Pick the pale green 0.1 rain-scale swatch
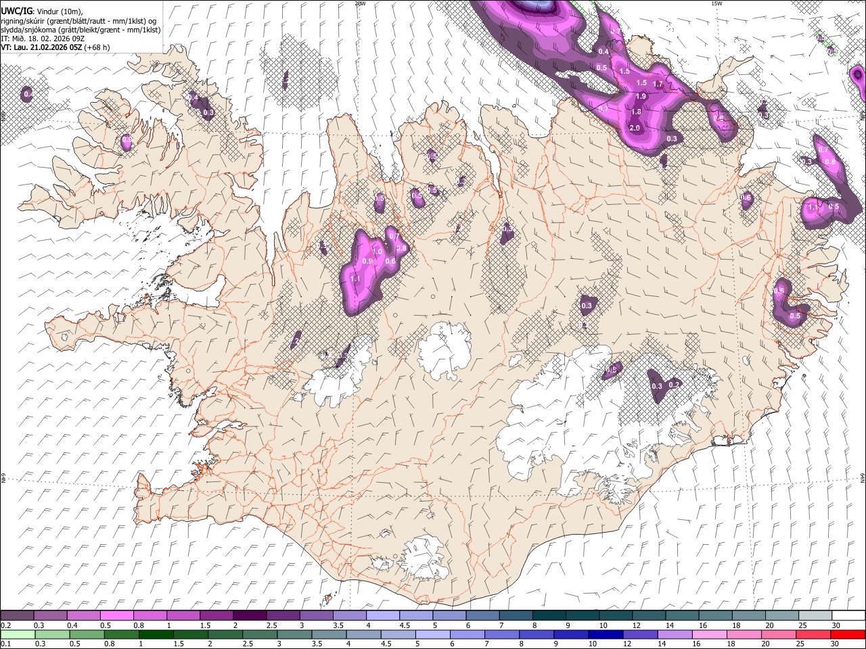 17,634
